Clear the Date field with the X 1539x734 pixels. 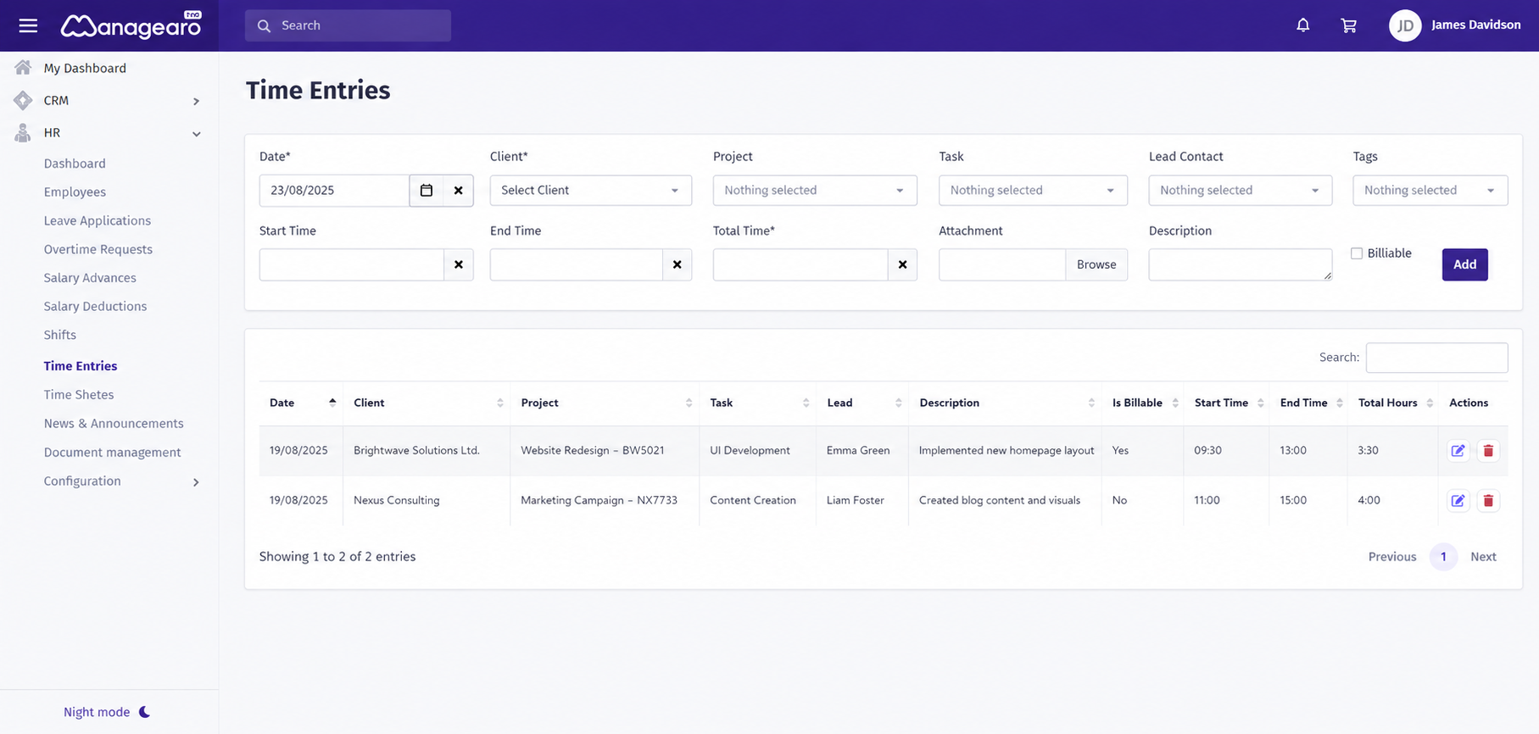click(x=458, y=191)
